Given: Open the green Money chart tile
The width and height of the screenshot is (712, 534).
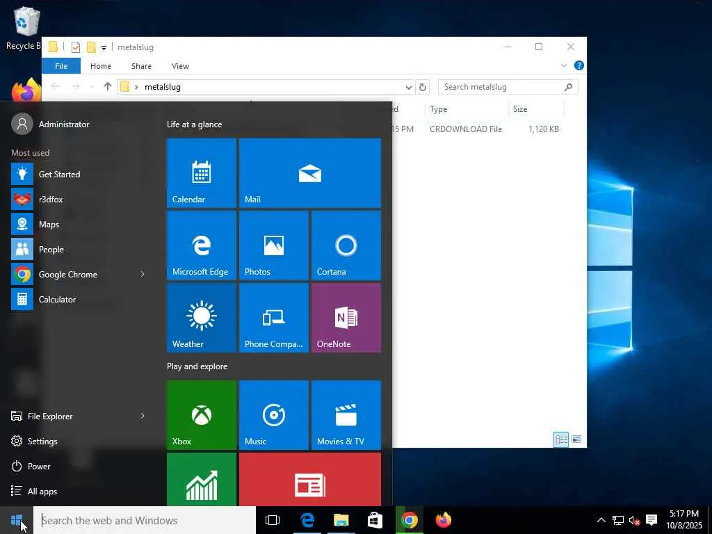Looking at the screenshot, I should coord(202,479).
